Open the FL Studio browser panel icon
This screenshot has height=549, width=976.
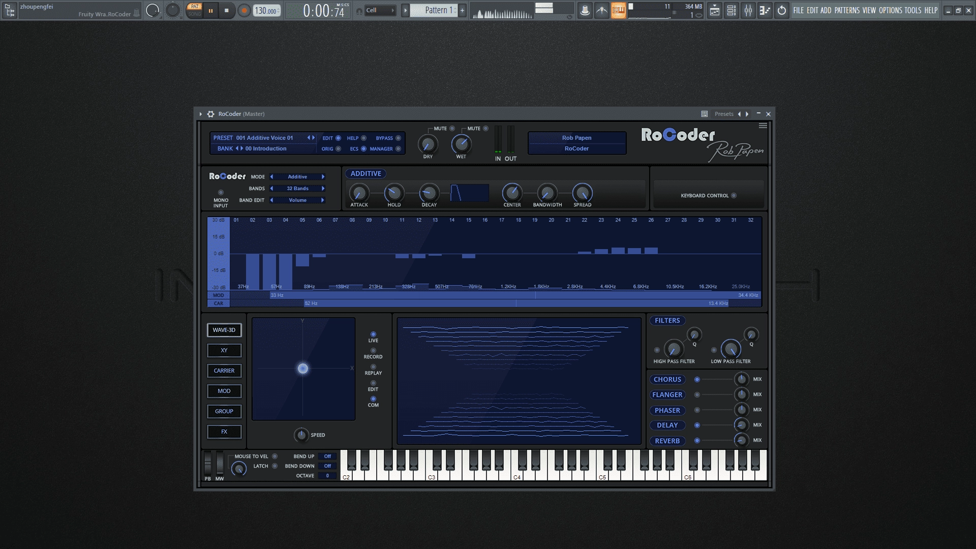coord(9,10)
